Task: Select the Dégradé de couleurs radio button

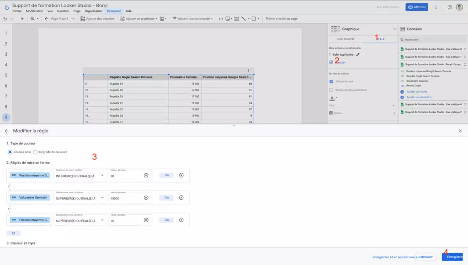Action: [x=36, y=152]
